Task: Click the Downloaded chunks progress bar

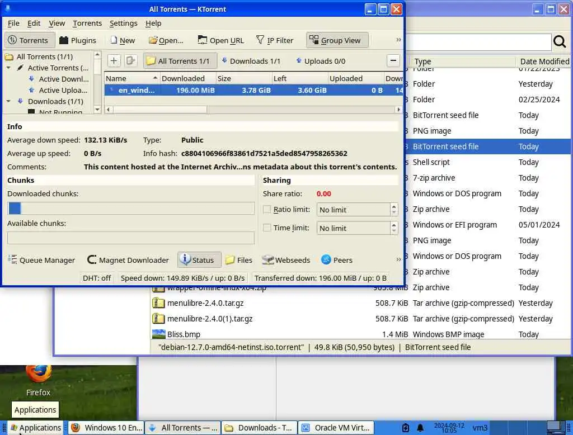Action: pyautogui.click(x=131, y=208)
